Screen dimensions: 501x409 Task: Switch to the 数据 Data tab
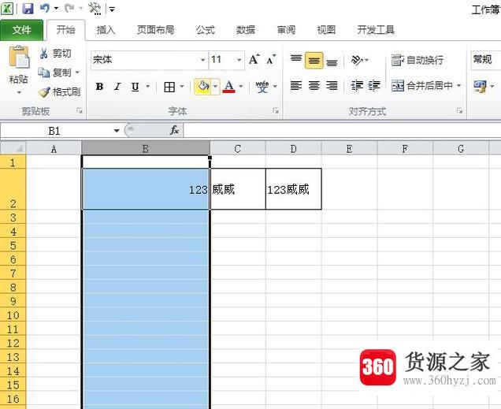(246, 30)
